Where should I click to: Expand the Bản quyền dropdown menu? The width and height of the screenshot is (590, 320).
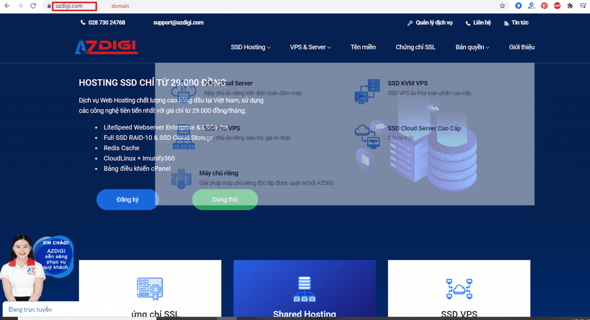coord(472,47)
